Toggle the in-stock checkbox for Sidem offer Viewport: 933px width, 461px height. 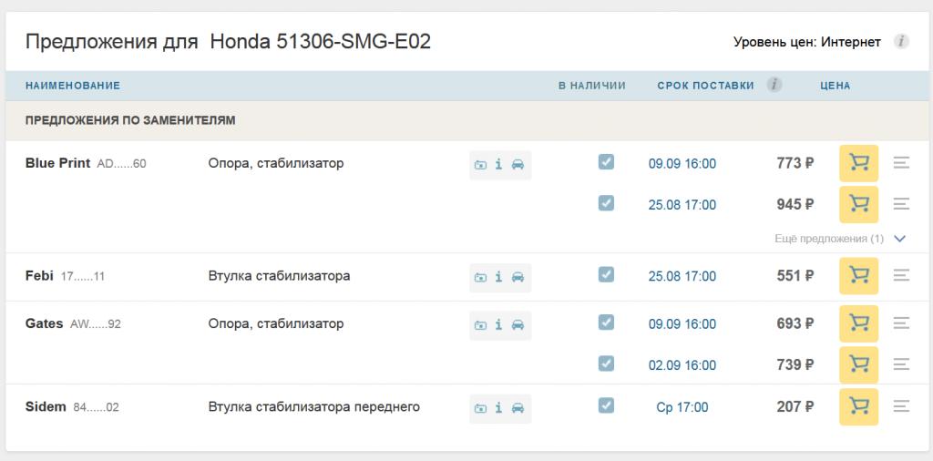tap(606, 405)
